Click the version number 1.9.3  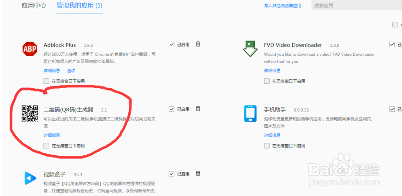[x=88, y=45]
